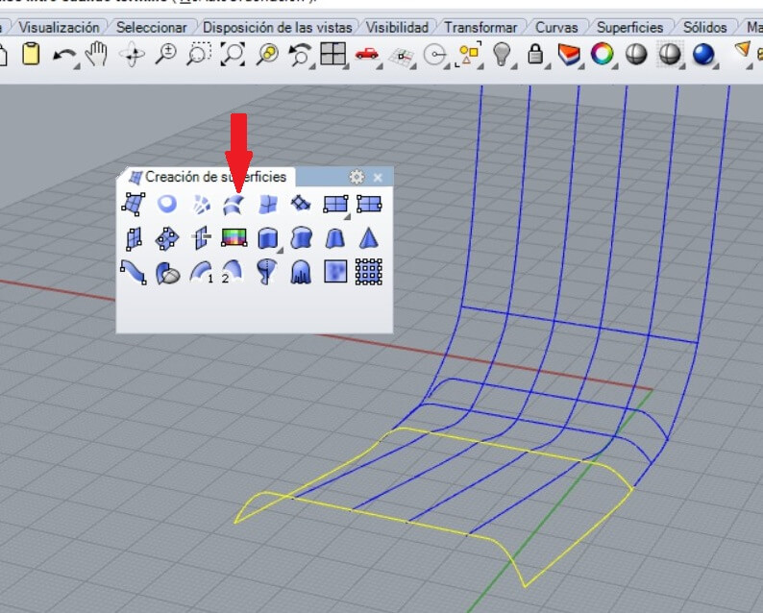Select the Sweep 2 rails icon
The image size is (763, 613).
tap(233, 272)
